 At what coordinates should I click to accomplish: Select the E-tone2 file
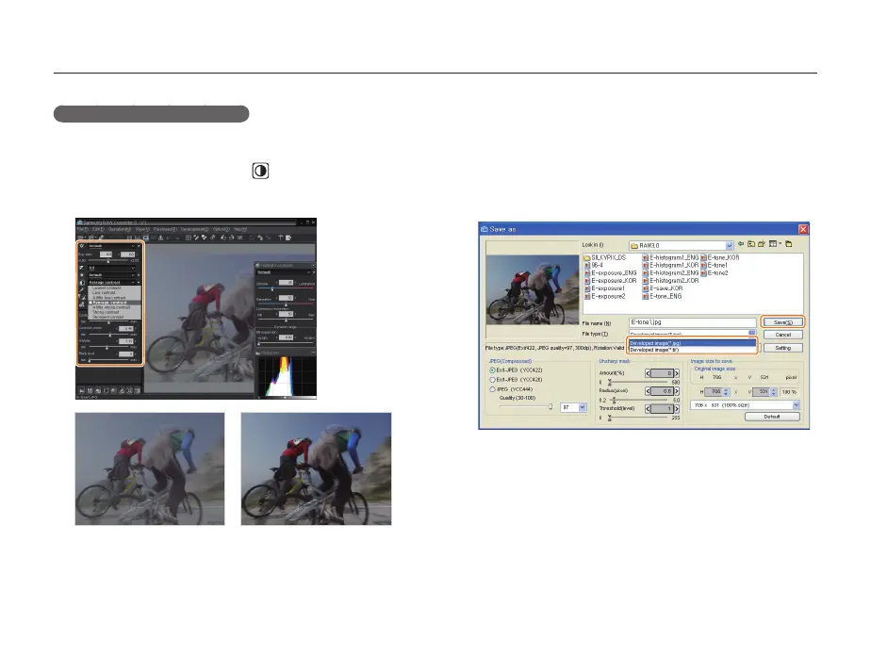click(715, 273)
